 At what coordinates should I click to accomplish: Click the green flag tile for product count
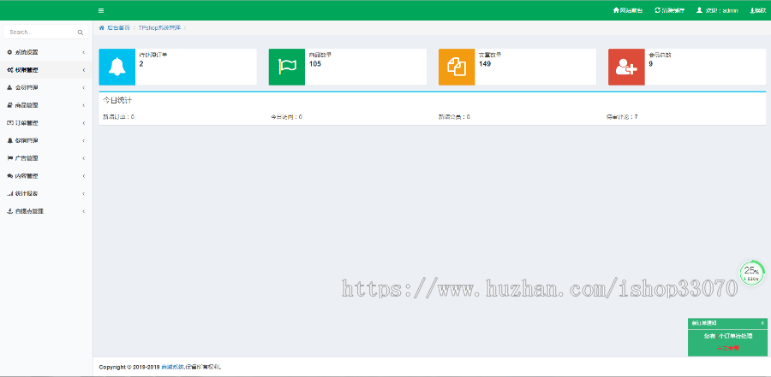287,67
